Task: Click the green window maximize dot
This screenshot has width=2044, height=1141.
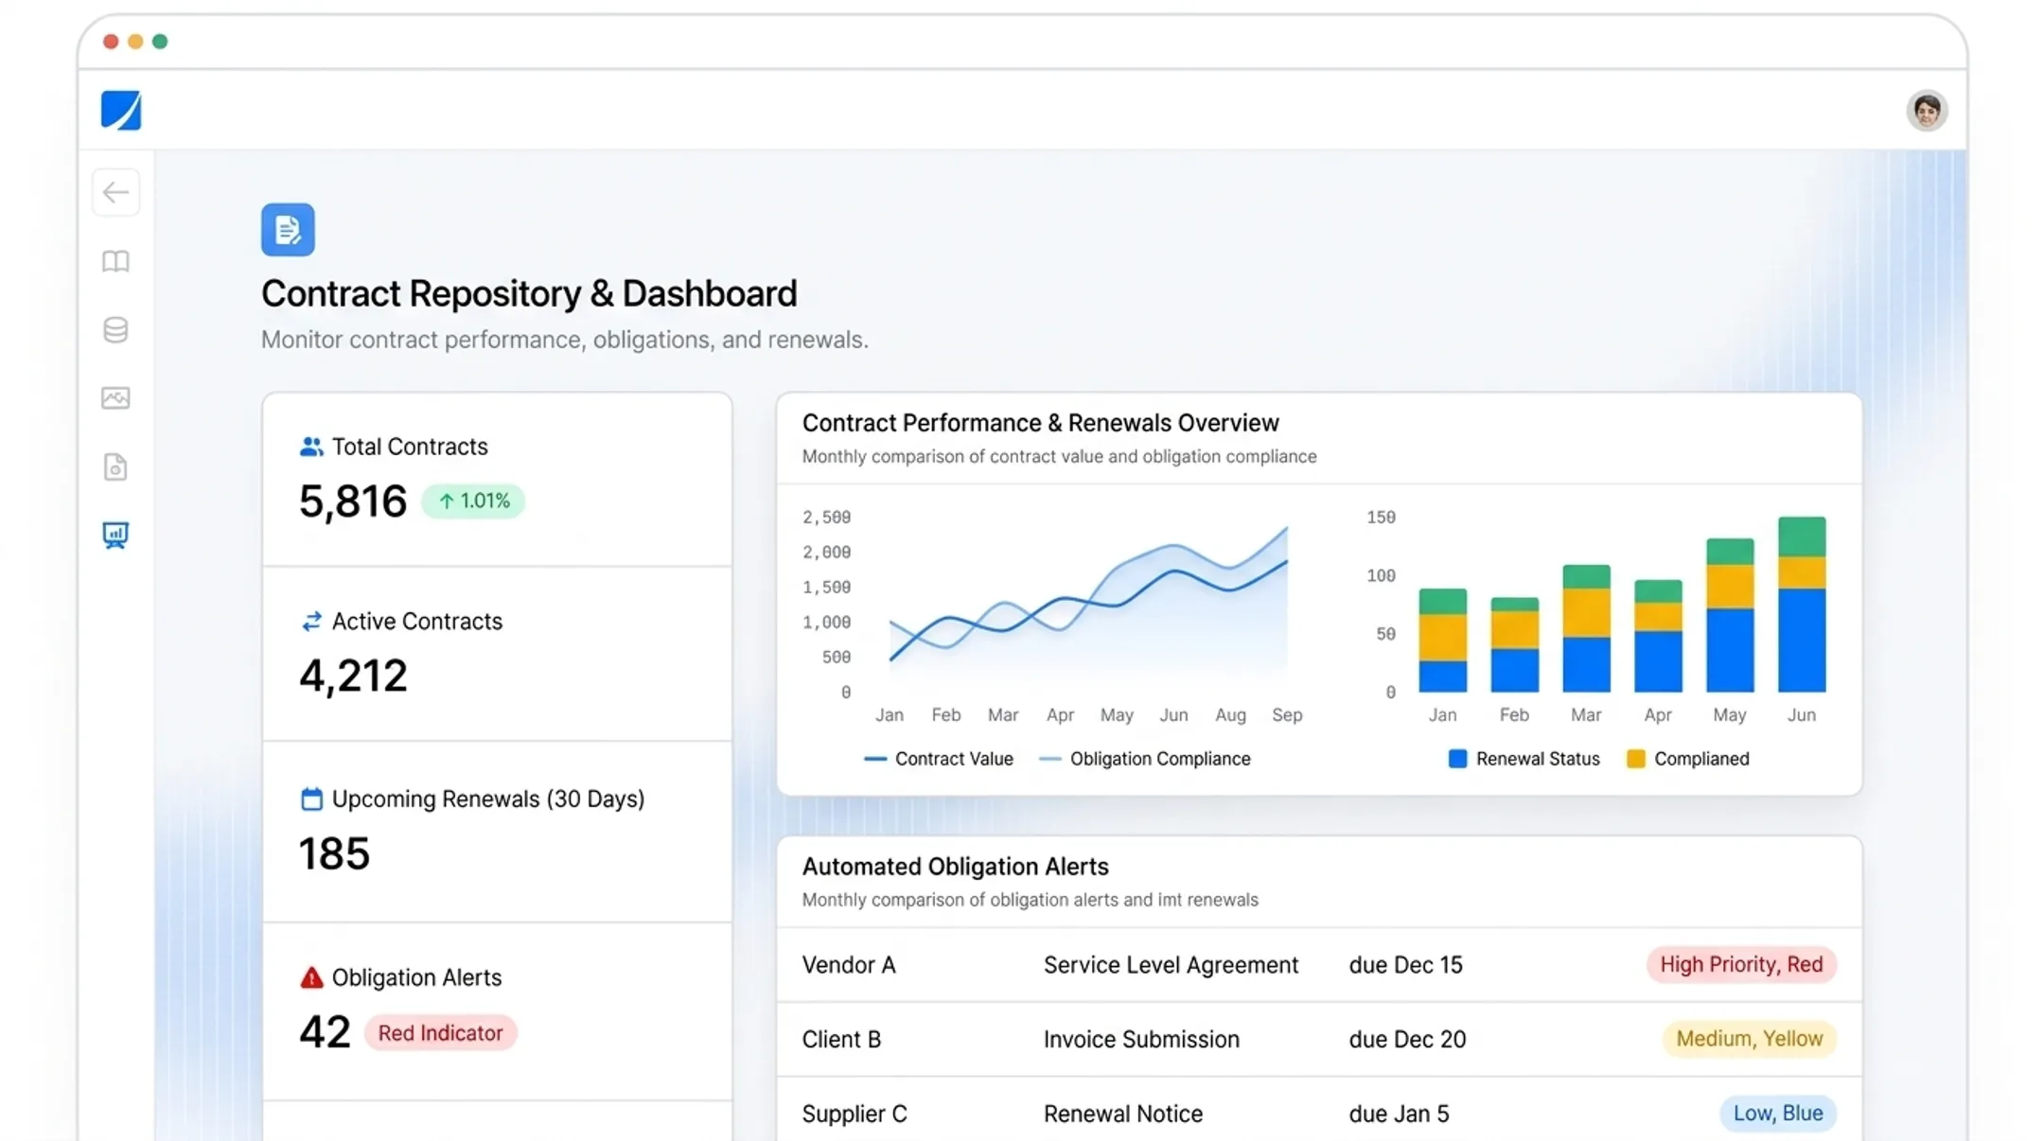Action: coord(160,42)
